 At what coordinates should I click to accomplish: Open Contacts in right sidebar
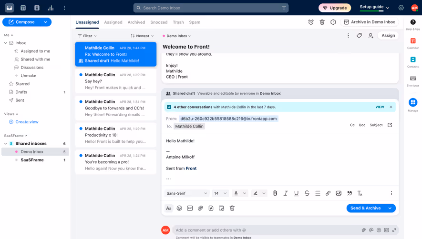coord(413,62)
